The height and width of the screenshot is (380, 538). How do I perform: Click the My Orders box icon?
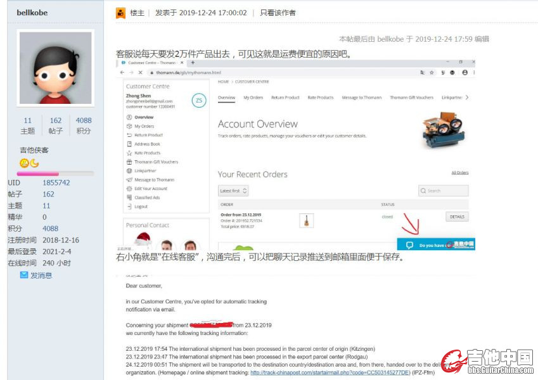(x=129, y=126)
